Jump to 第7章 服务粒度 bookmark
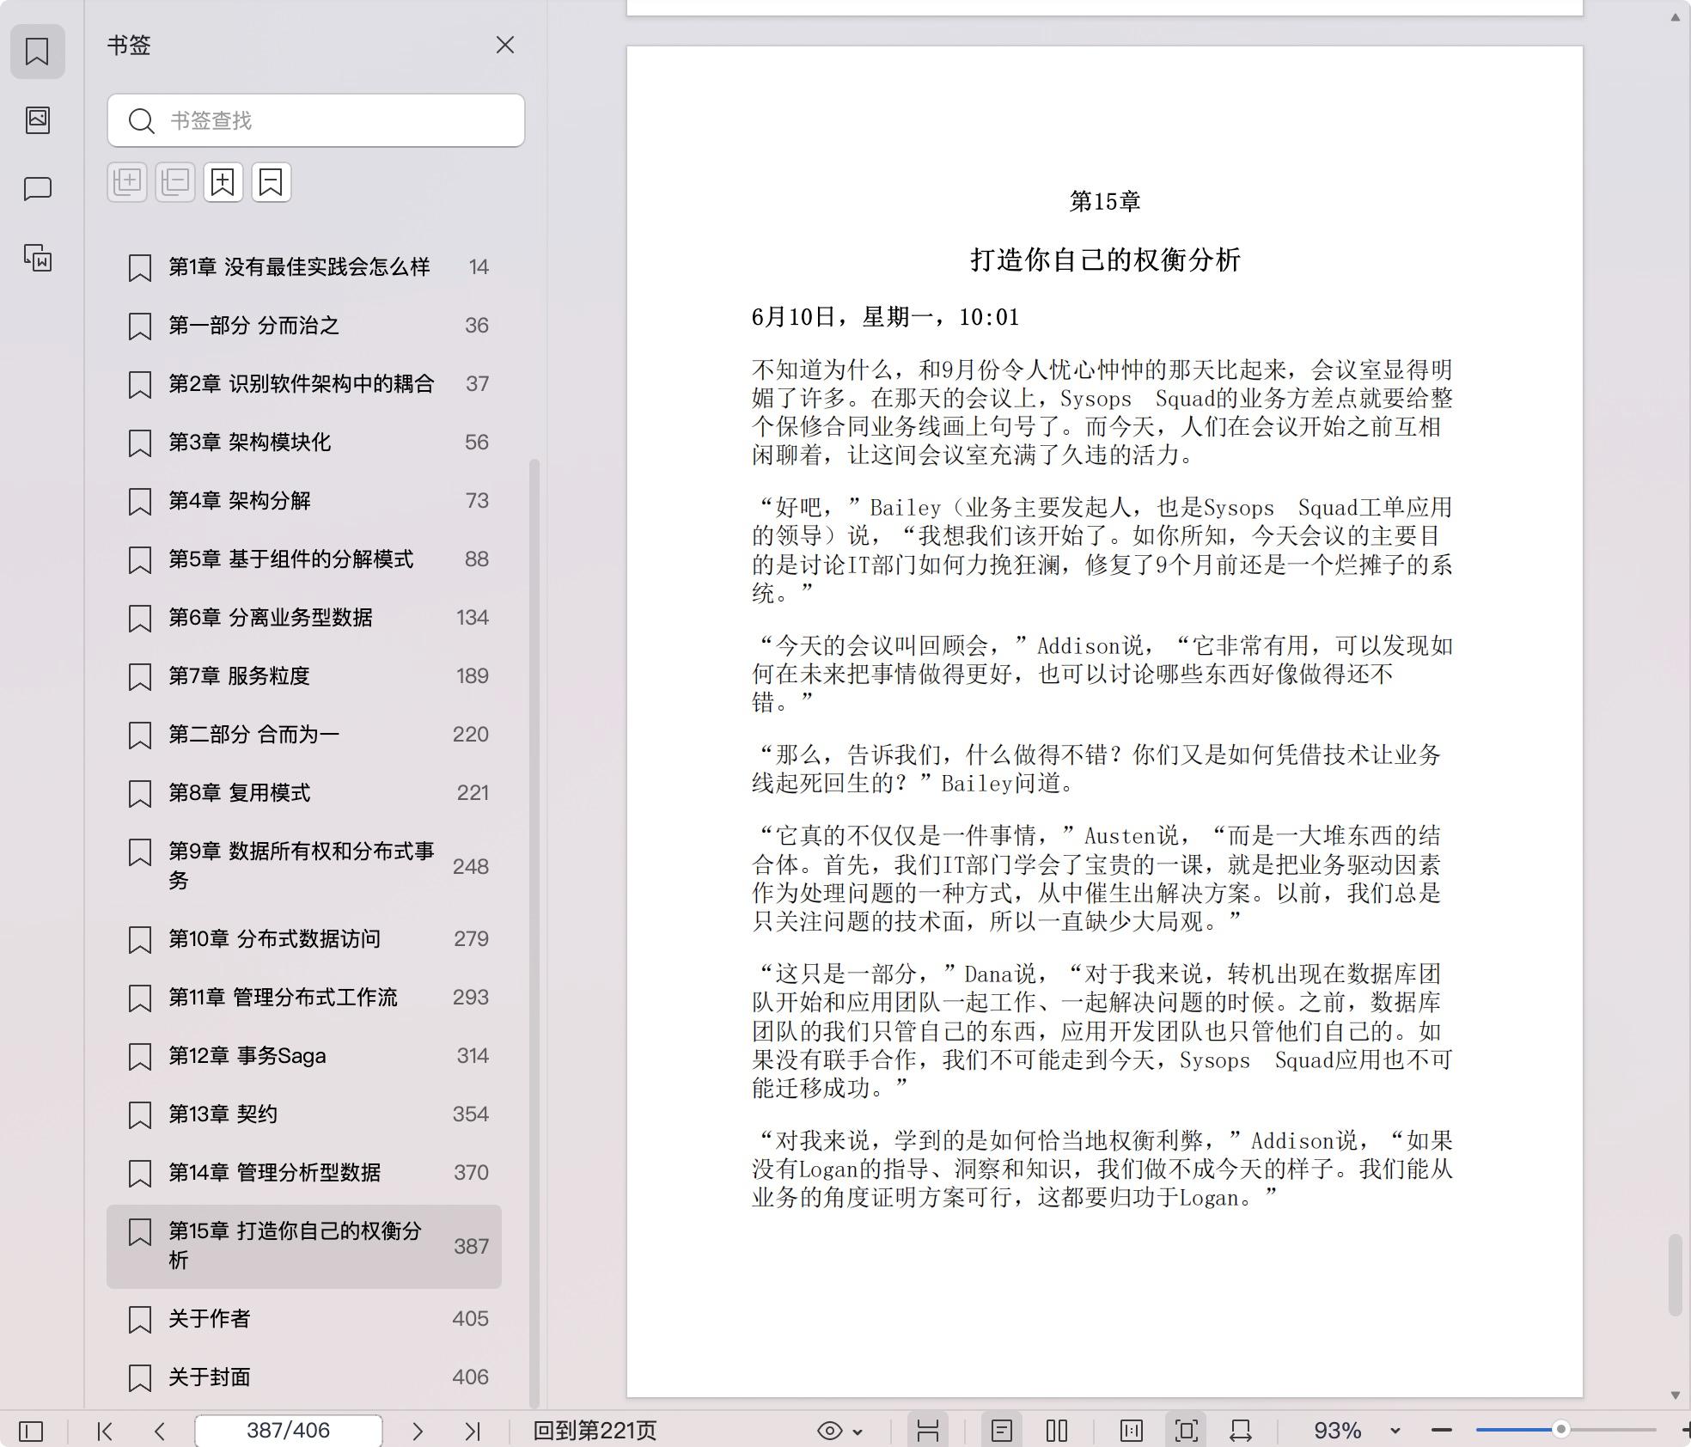The height and width of the screenshot is (1447, 1691). (304, 676)
